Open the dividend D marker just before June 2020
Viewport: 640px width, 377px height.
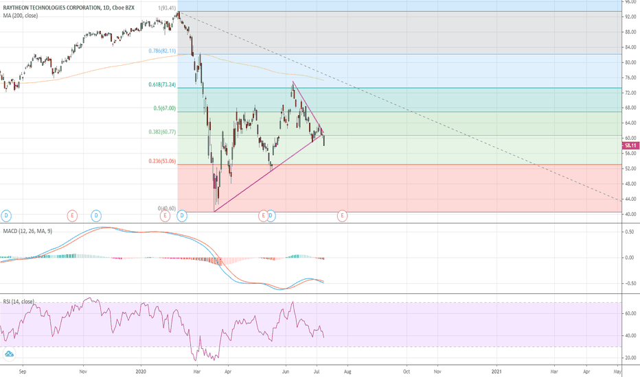click(271, 216)
